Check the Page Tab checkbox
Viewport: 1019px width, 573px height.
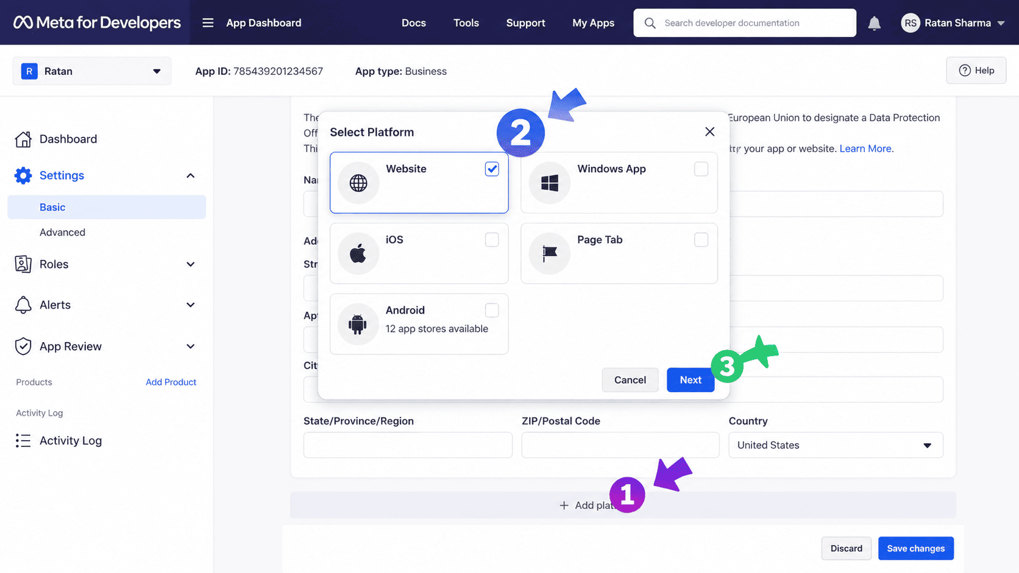coord(701,239)
